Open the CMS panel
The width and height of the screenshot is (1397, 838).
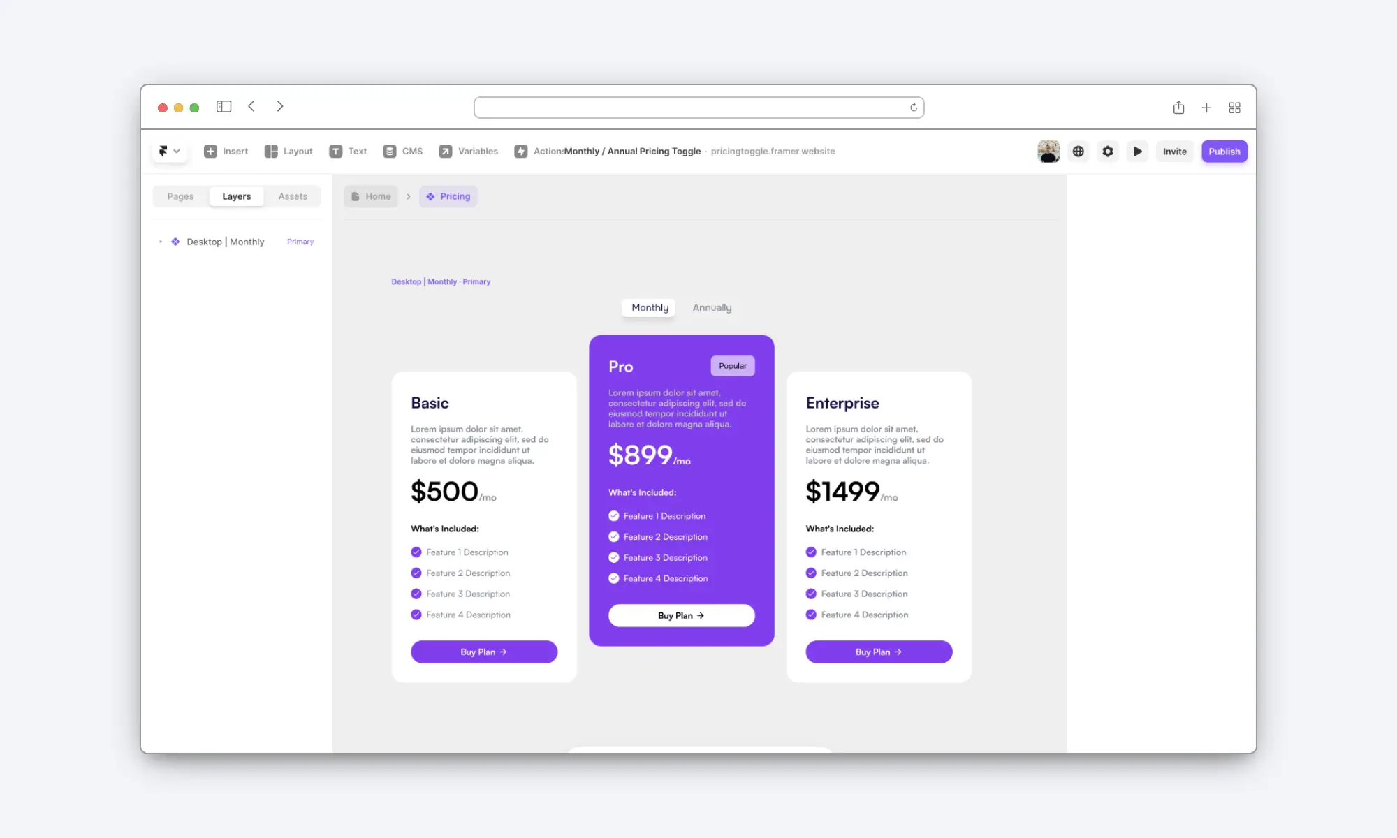click(403, 151)
